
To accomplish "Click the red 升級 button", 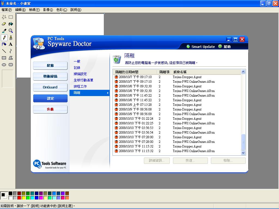I will click(x=50, y=109).
